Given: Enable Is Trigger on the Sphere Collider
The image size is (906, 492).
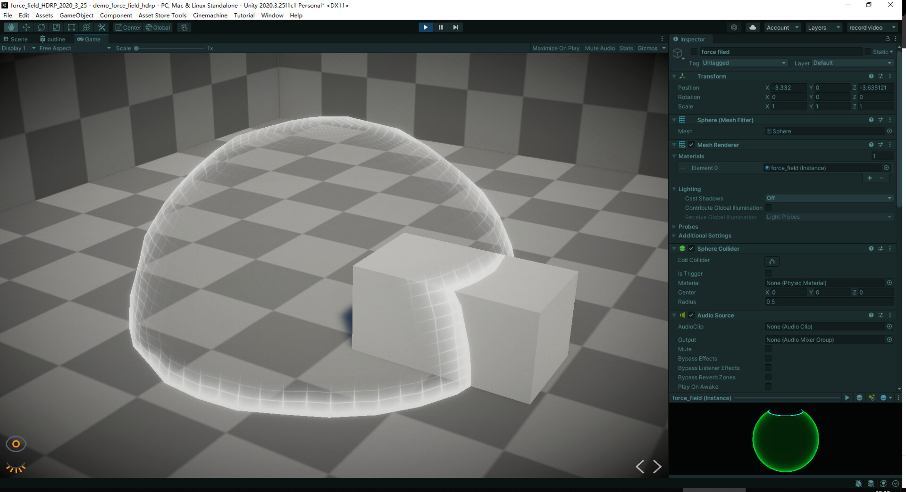Looking at the screenshot, I should (768, 273).
